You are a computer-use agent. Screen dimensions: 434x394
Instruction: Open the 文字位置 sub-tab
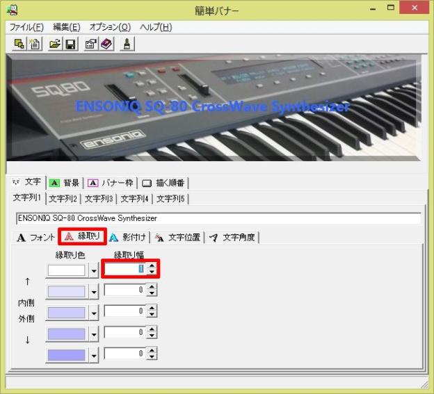click(x=177, y=237)
